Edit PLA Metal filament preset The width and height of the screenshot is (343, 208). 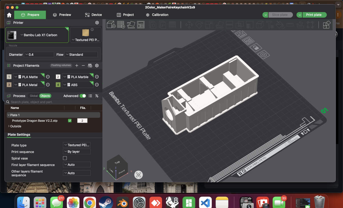pos(48,85)
